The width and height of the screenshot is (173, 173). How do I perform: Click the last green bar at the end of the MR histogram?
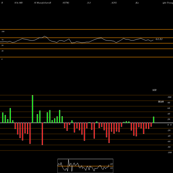point(154,120)
